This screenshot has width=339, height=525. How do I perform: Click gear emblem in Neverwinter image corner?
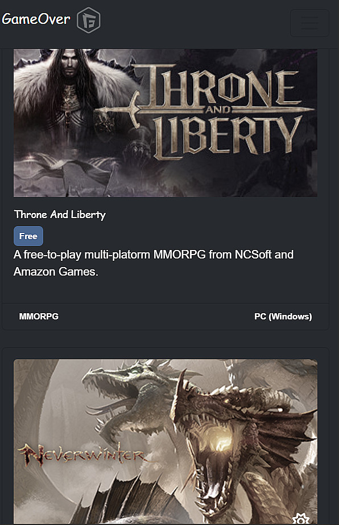(x=301, y=518)
